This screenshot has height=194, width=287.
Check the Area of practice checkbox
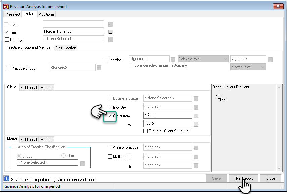[x=110, y=147]
